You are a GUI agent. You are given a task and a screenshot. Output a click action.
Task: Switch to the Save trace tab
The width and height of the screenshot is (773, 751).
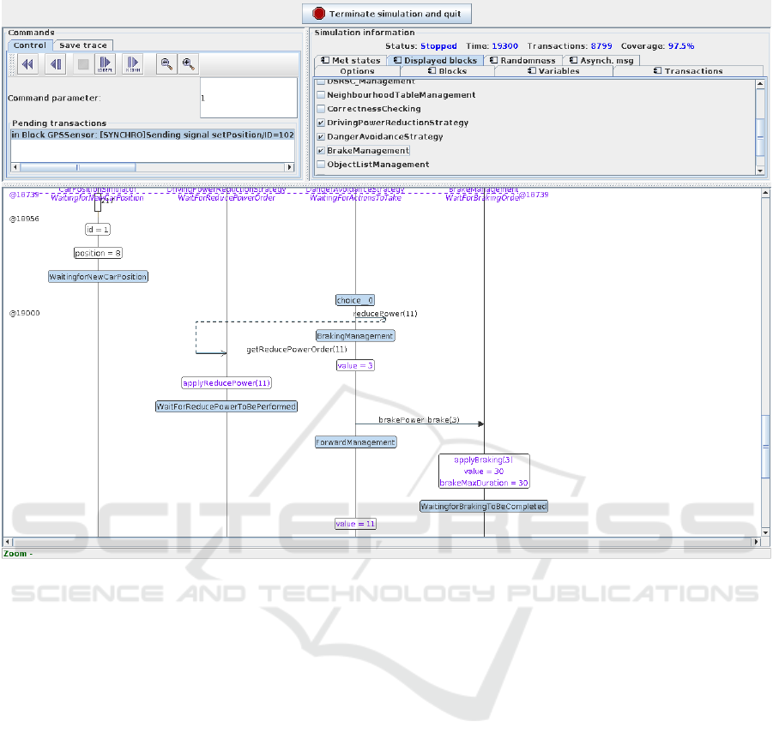pos(83,45)
